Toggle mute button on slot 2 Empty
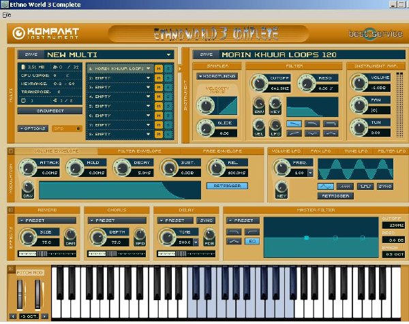 pyautogui.click(x=159, y=78)
